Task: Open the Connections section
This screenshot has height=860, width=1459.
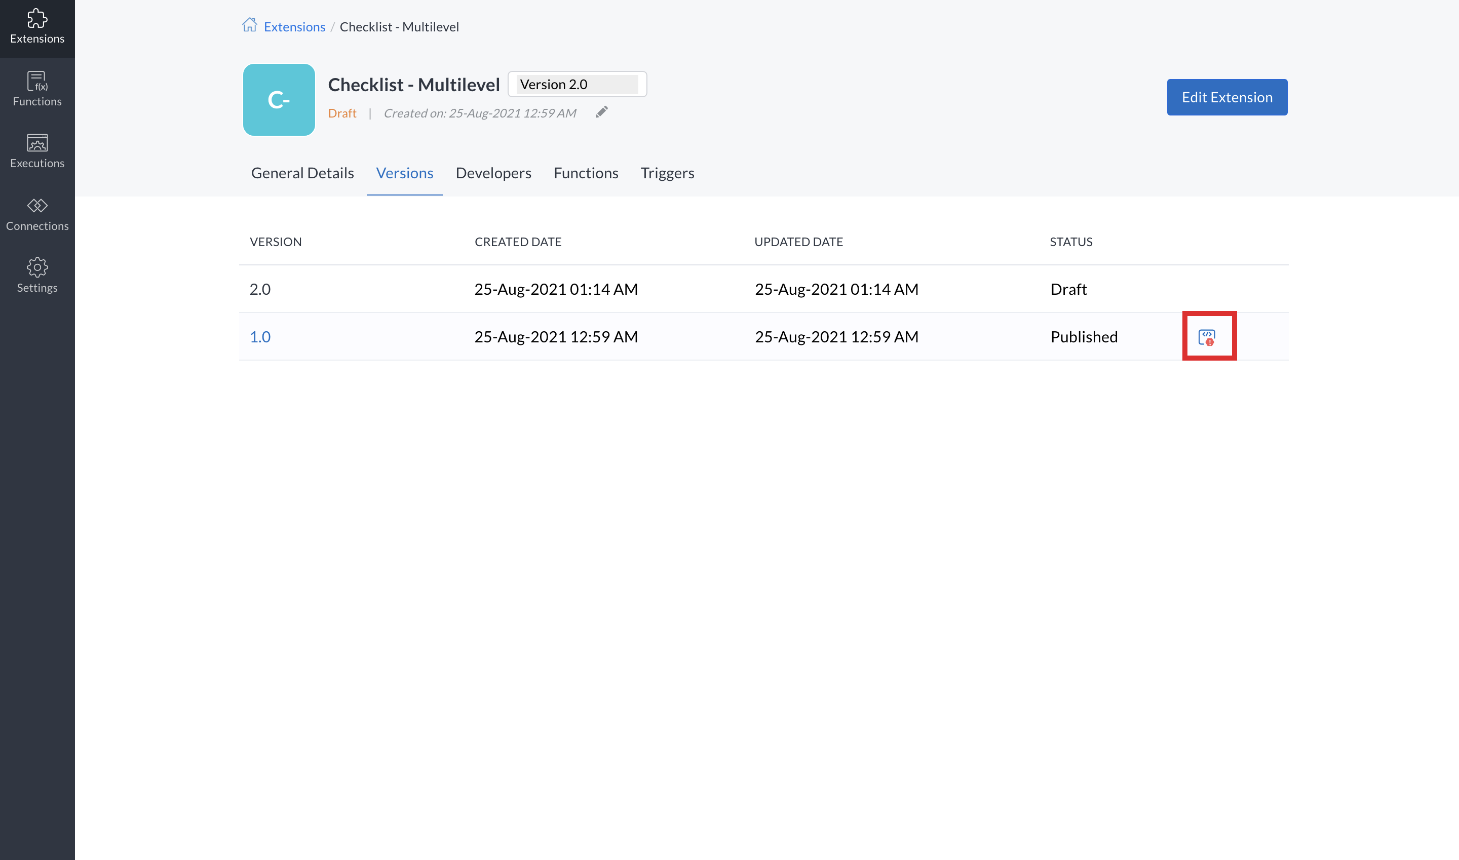Action: (37, 214)
